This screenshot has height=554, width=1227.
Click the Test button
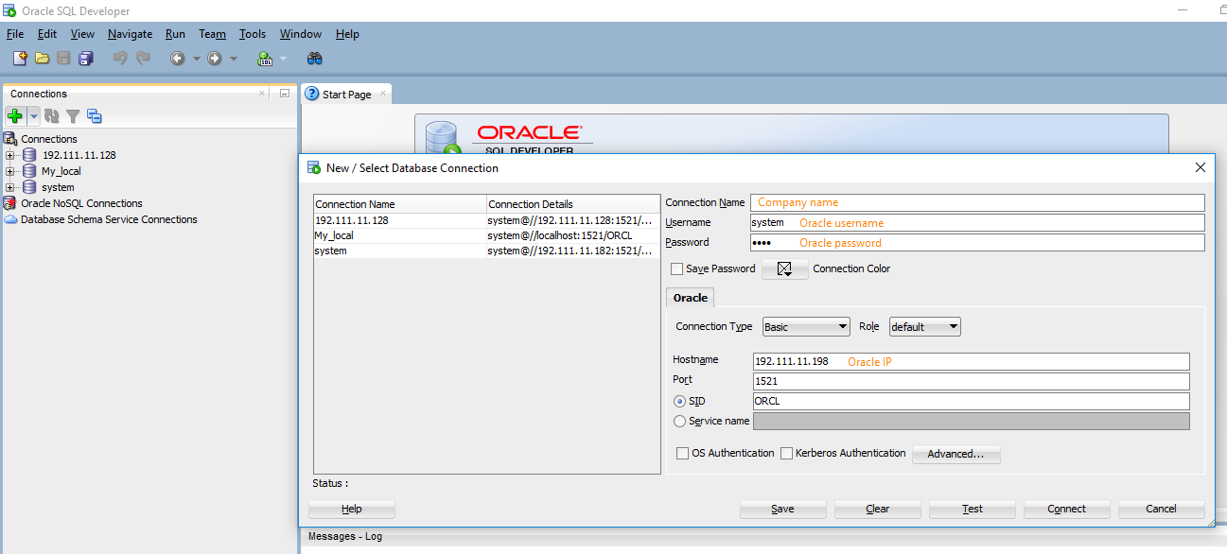pyautogui.click(x=972, y=509)
